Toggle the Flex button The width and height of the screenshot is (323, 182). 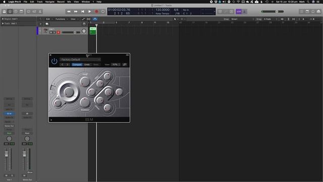coord(89,19)
